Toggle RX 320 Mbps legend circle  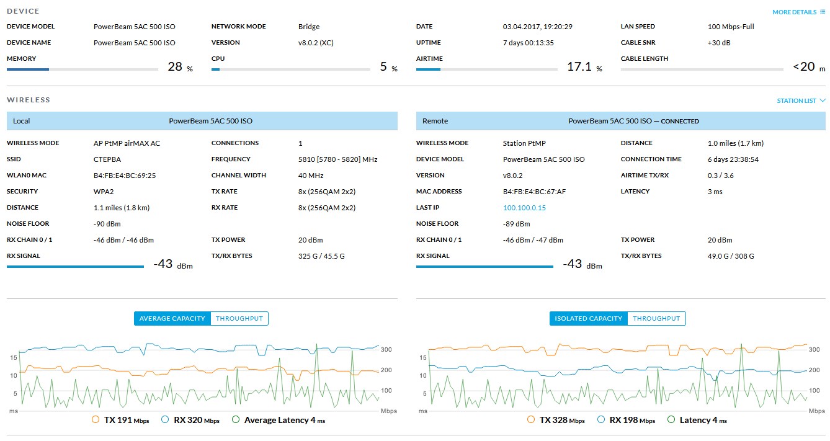tap(165, 420)
